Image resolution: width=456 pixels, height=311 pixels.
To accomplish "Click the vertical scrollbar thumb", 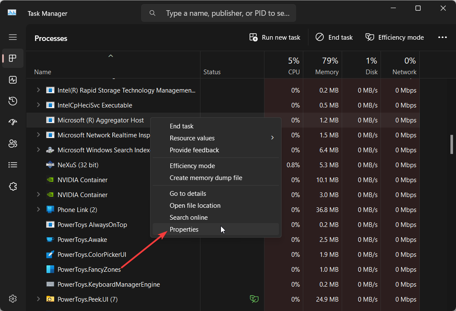I will (452, 144).
